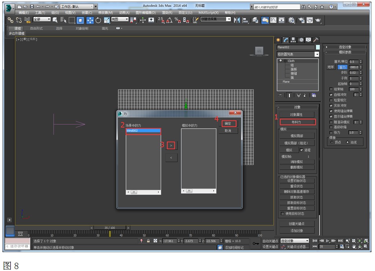
Task: Click the 布料力 button
Action: (x=296, y=122)
